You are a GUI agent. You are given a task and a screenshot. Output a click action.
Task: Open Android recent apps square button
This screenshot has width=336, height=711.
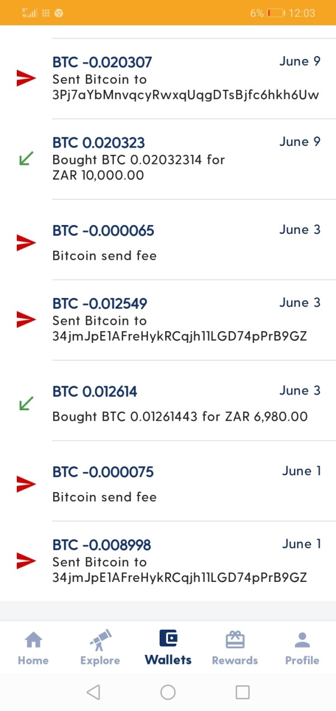pyautogui.click(x=242, y=692)
